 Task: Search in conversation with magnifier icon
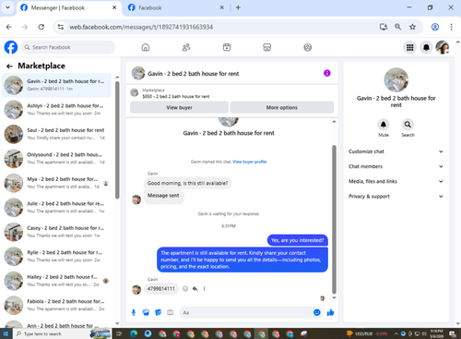click(408, 125)
